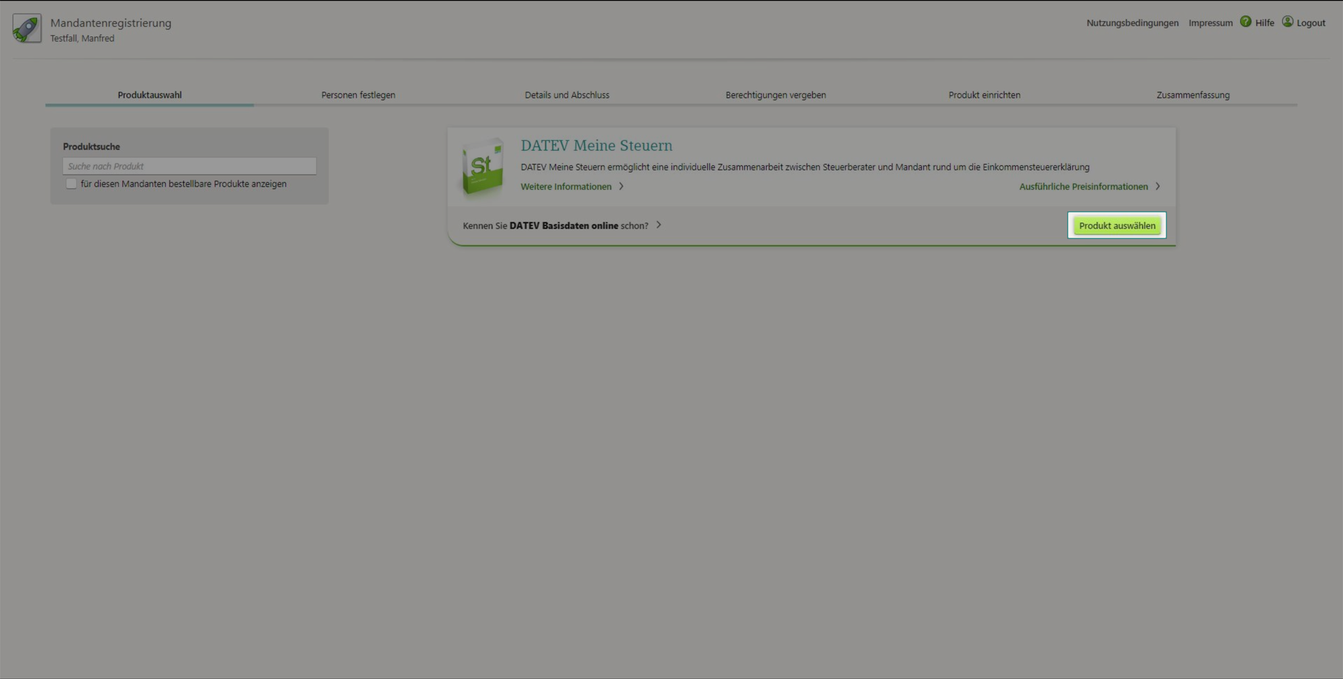Open the Nutzungsbedingungen link

[x=1132, y=23]
